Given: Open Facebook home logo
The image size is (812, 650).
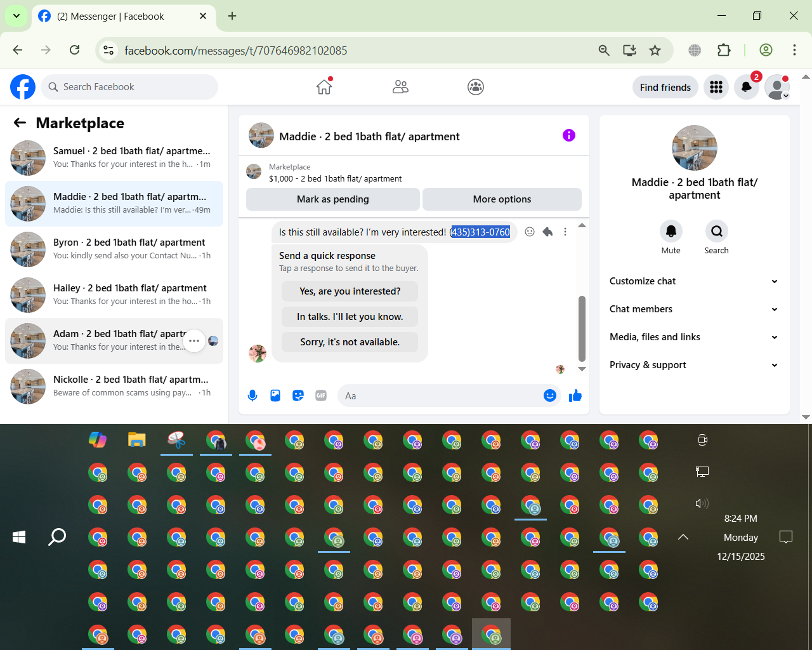Looking at the screenshot, I should tap(23, 87).
